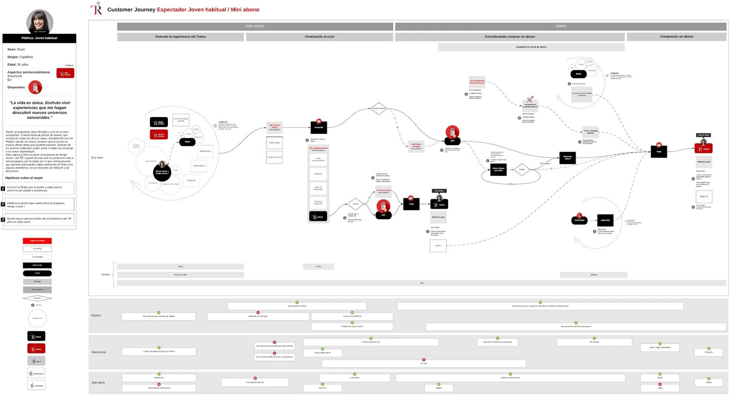Click the '-3M Termina Abono' reminder box
Screen dimensions: 730x395
pos(274,128)
